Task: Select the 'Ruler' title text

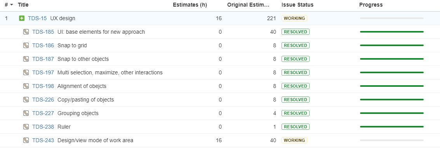Action: point(64,127)
